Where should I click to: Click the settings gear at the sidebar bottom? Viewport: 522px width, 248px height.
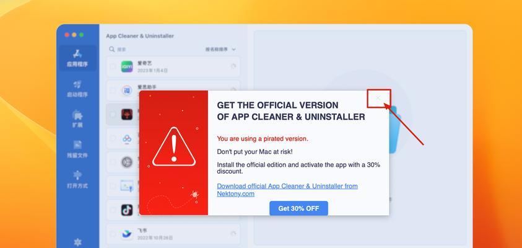(x=77, y=242)
